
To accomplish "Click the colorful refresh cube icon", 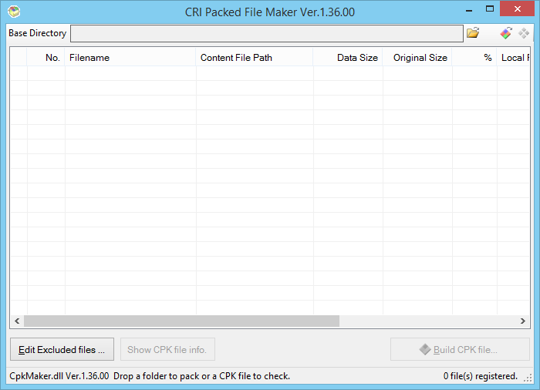I will click(x=506, y=33).
